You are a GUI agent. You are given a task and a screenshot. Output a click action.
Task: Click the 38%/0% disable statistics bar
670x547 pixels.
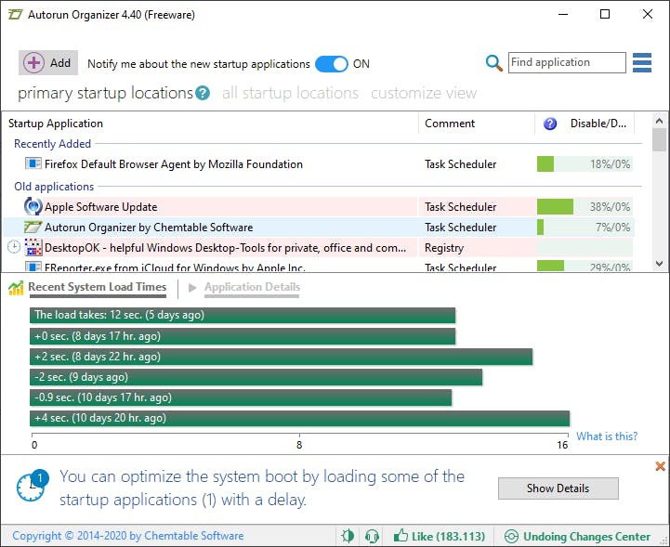pos(585,207)
